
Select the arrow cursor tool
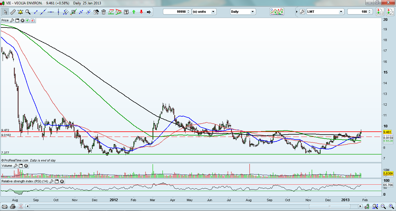[5, 12]
